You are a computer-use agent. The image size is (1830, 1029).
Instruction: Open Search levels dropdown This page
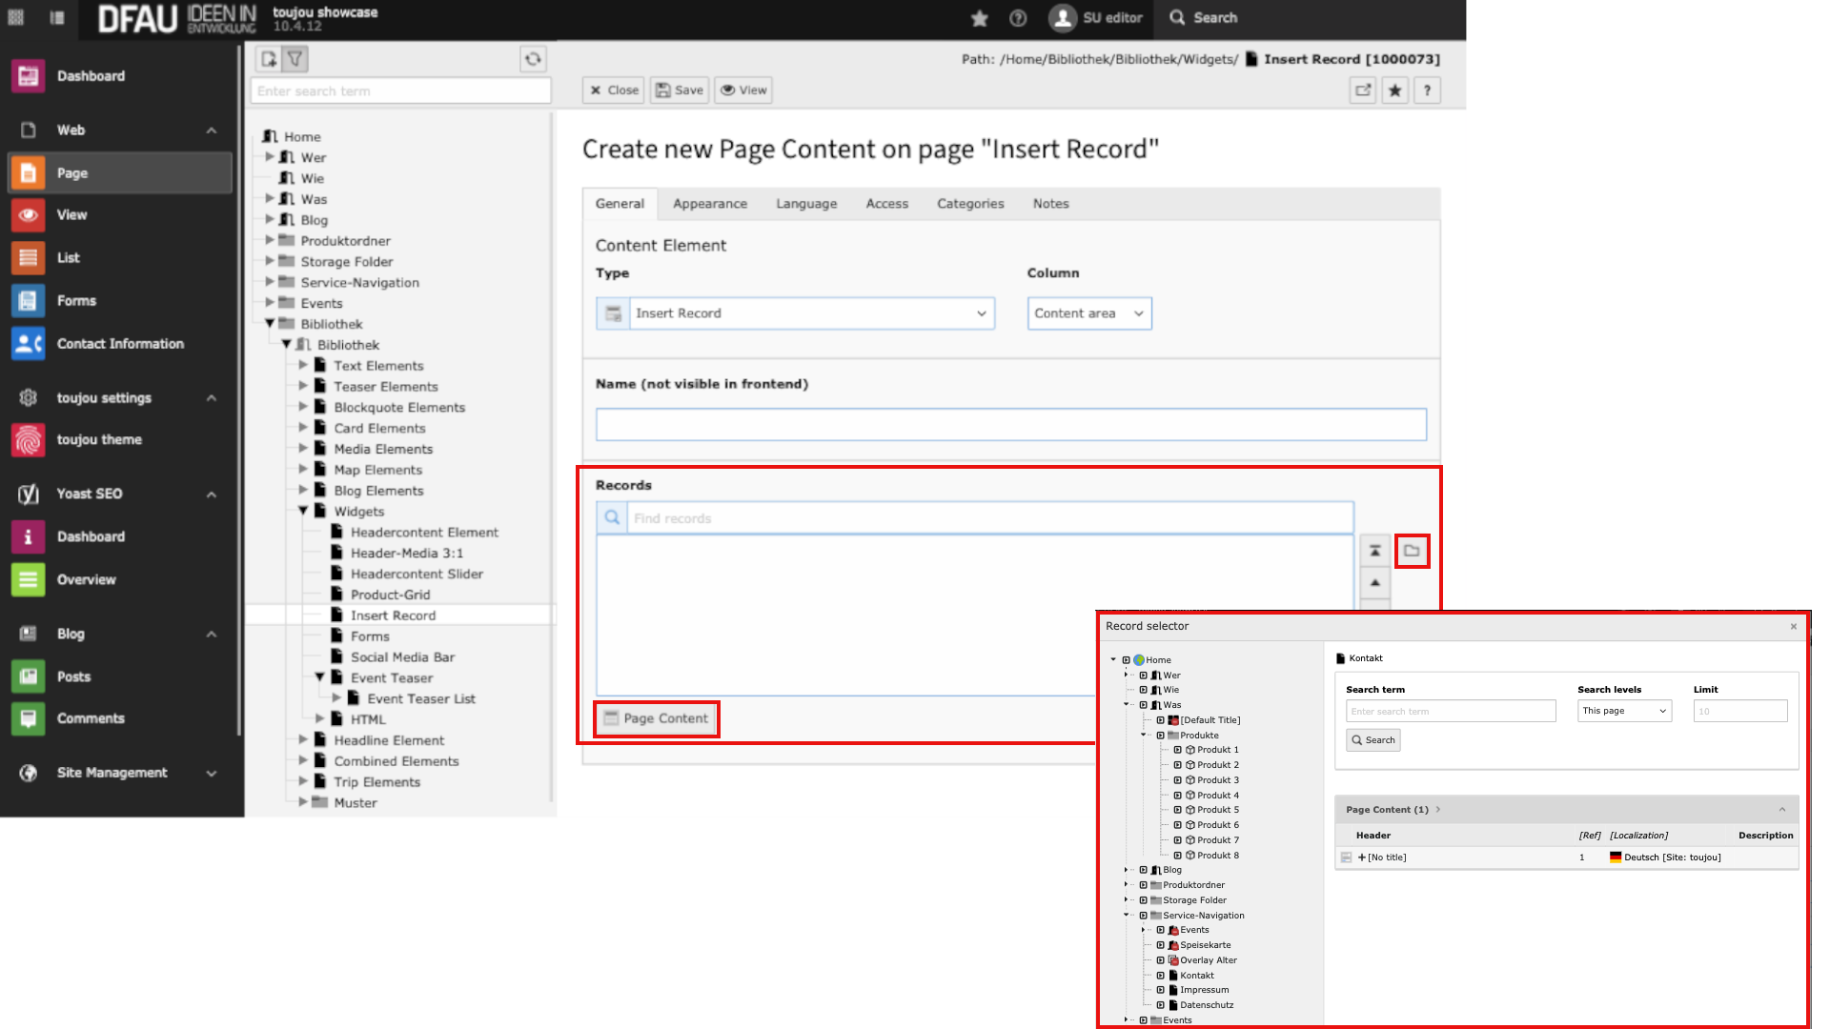(1624, 711)
